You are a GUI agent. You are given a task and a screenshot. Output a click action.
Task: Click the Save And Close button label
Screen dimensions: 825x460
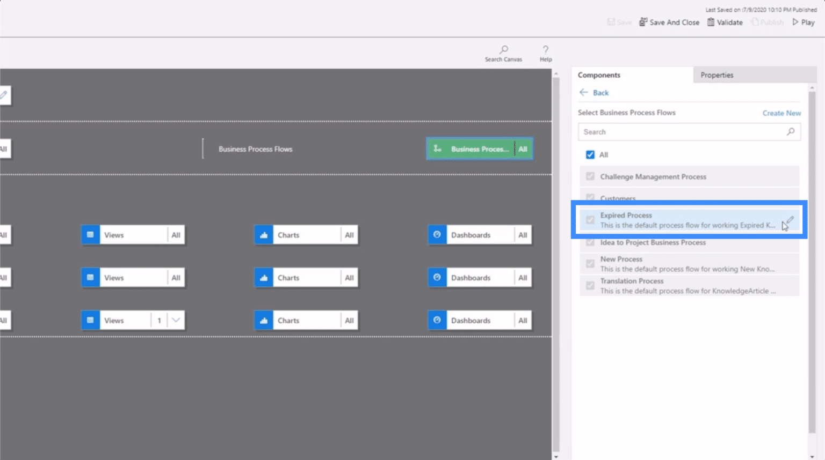(x=674, y=23)
